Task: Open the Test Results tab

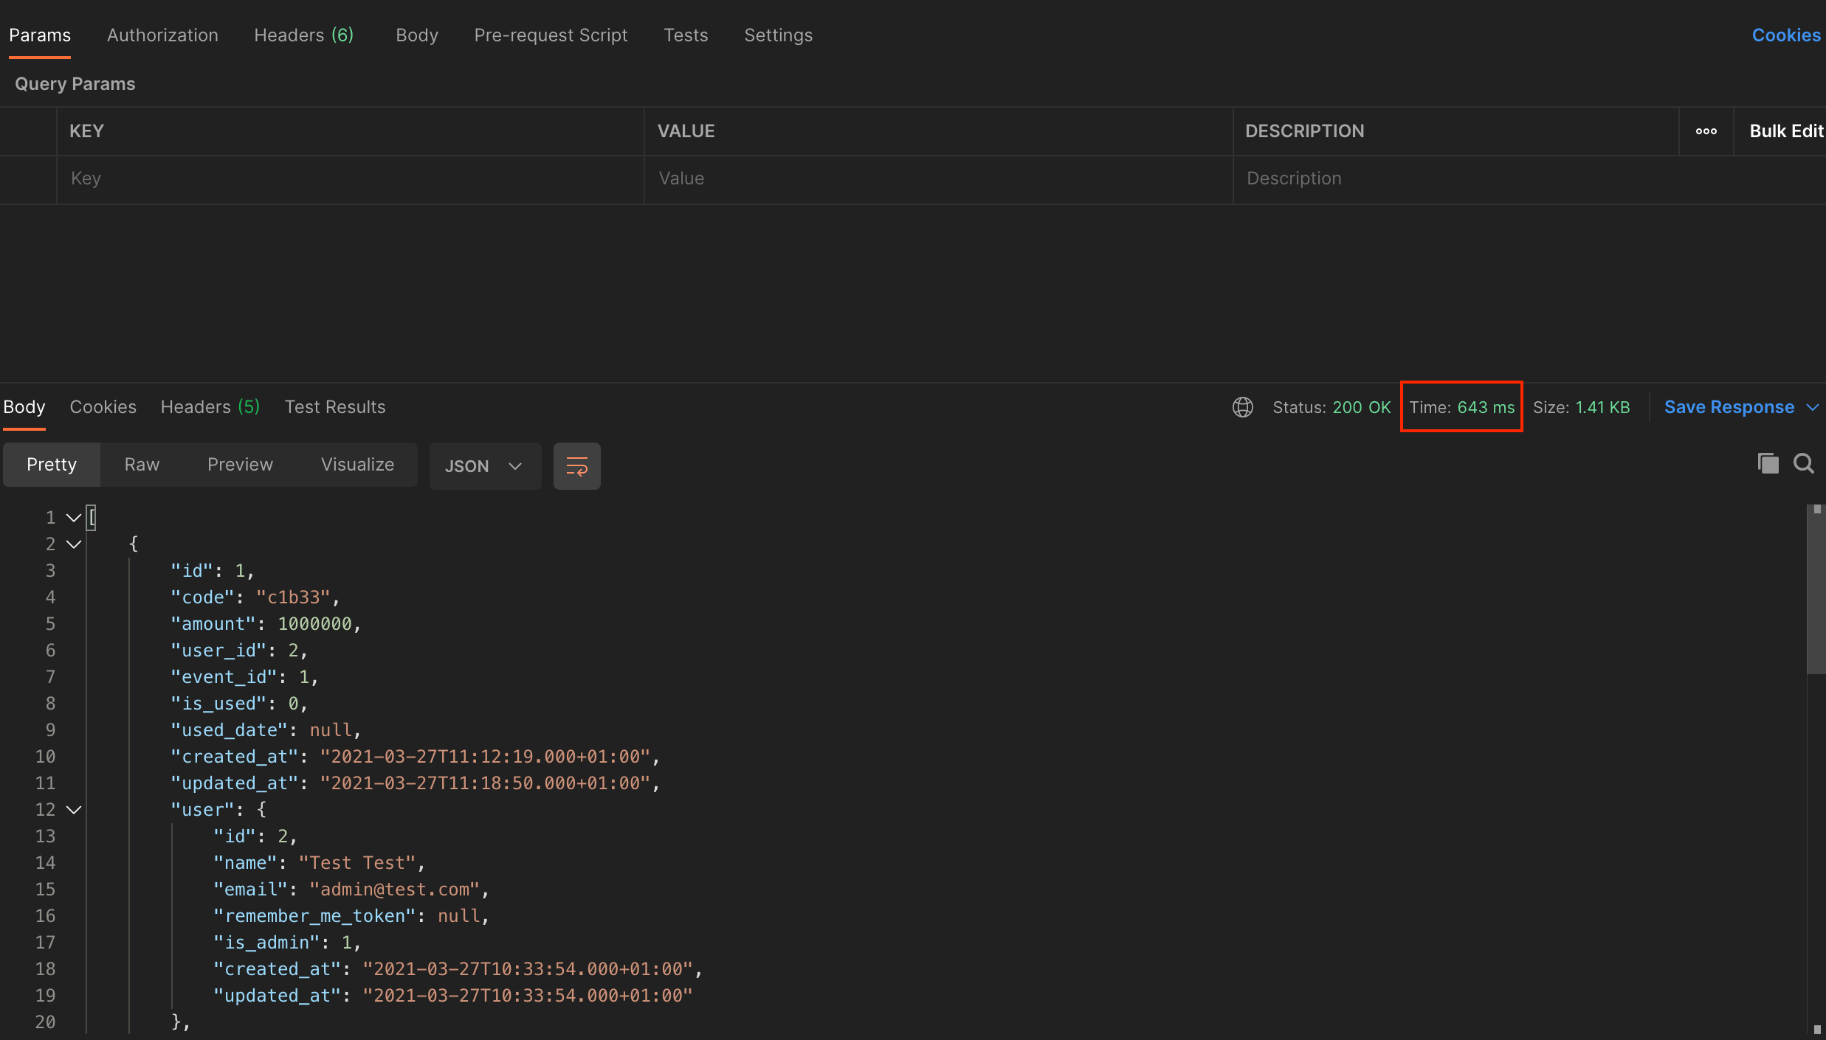Action: coord(335,407)
